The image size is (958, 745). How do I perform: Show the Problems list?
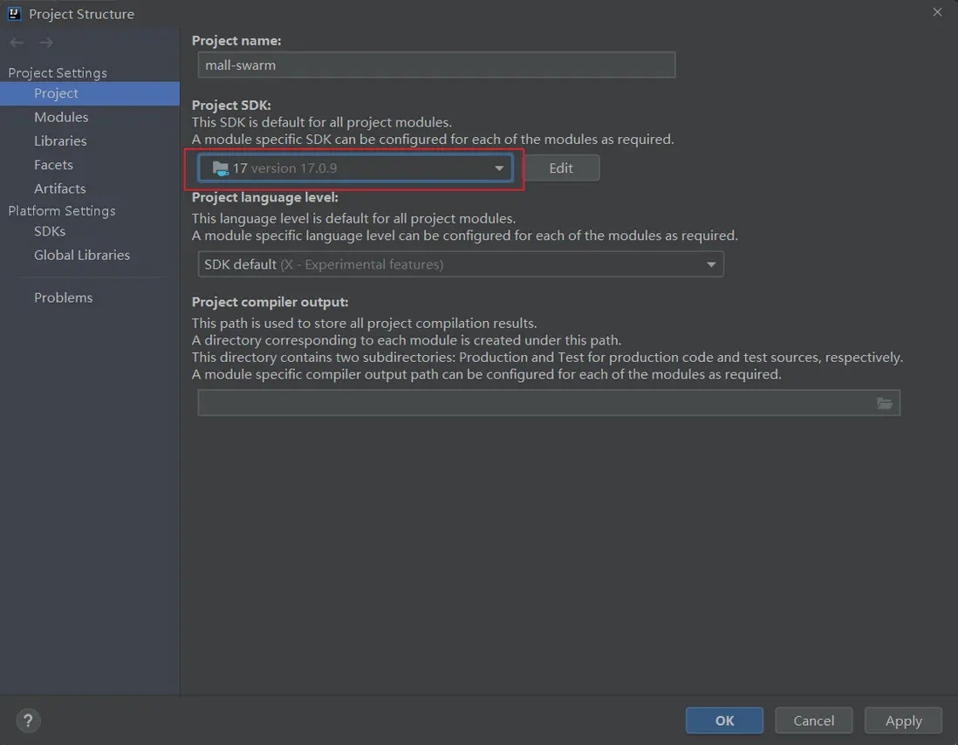pyautogui.click(x=63, y=297)
